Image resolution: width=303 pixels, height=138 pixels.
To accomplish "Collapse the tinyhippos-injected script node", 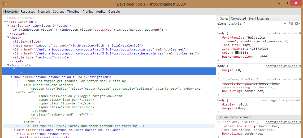I will [8, 26].
